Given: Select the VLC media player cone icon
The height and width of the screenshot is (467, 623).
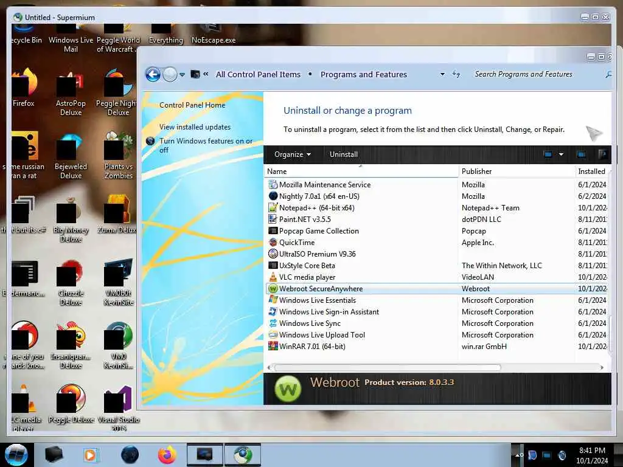Looking at the screenshot, I should 273,277.
